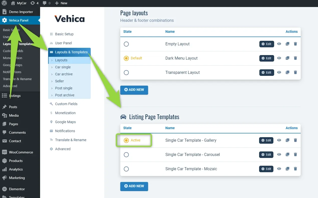Duplicate the Dark Menu Layout
This screenshot has width=318, height=198.
[x=287, y=58]
